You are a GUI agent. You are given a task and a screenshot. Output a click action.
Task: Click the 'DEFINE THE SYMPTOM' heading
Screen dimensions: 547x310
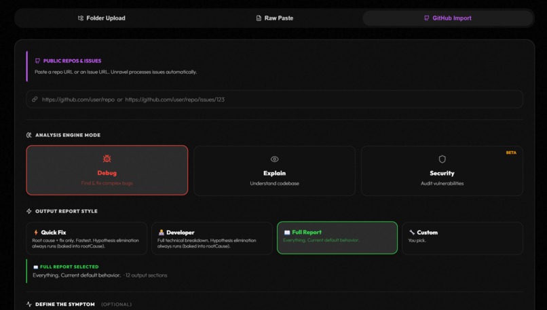65,304
